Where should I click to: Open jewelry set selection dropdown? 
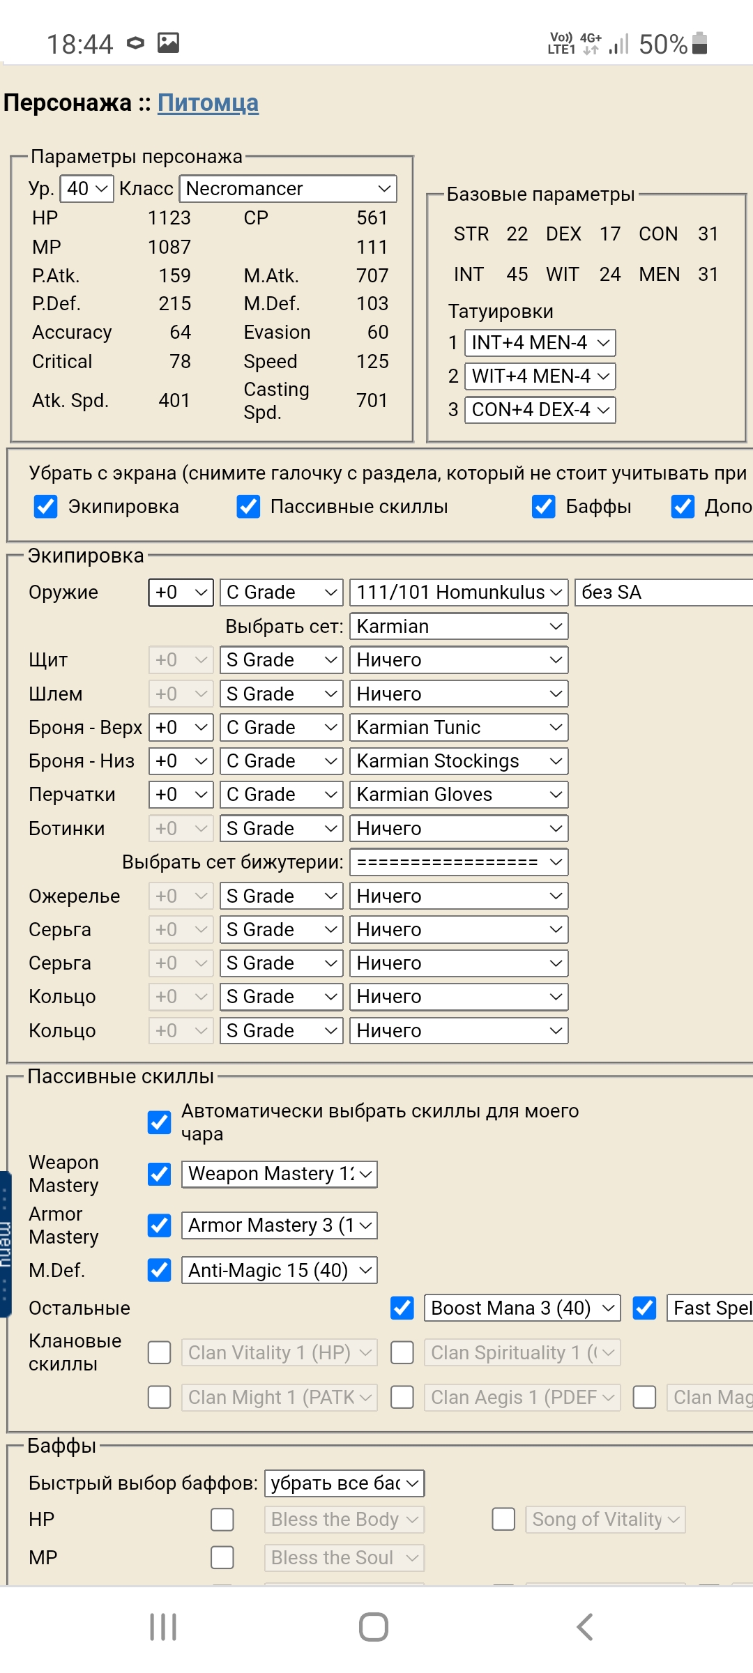459,862
